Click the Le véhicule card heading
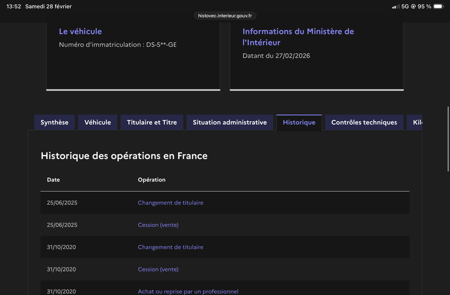450x295 pixels. pos(80,31)
